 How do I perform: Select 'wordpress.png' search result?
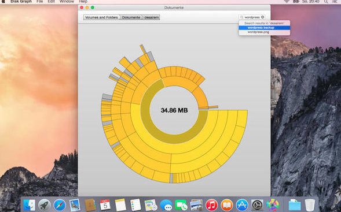264,32
